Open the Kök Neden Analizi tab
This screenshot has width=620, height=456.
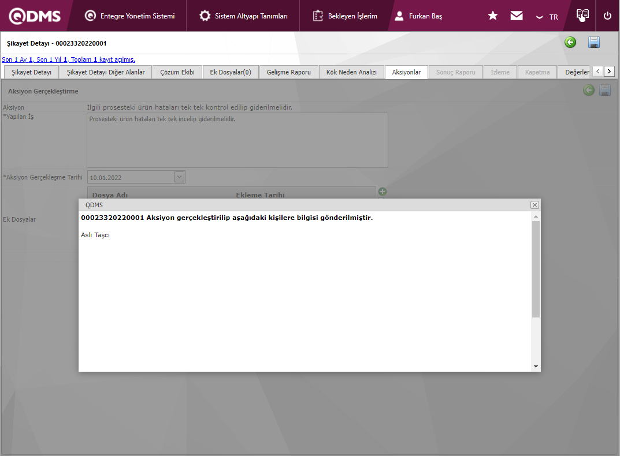pyautogui.click(x=351, y=72)
